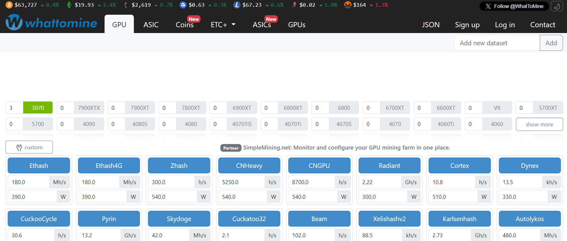Enable the 4090 GPU toggle
The height and width of the screenshot is (241, 567).
[x=89, y=124]
